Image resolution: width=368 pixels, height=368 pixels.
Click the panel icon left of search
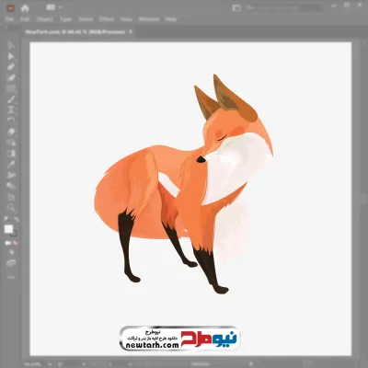pos(236,8)
